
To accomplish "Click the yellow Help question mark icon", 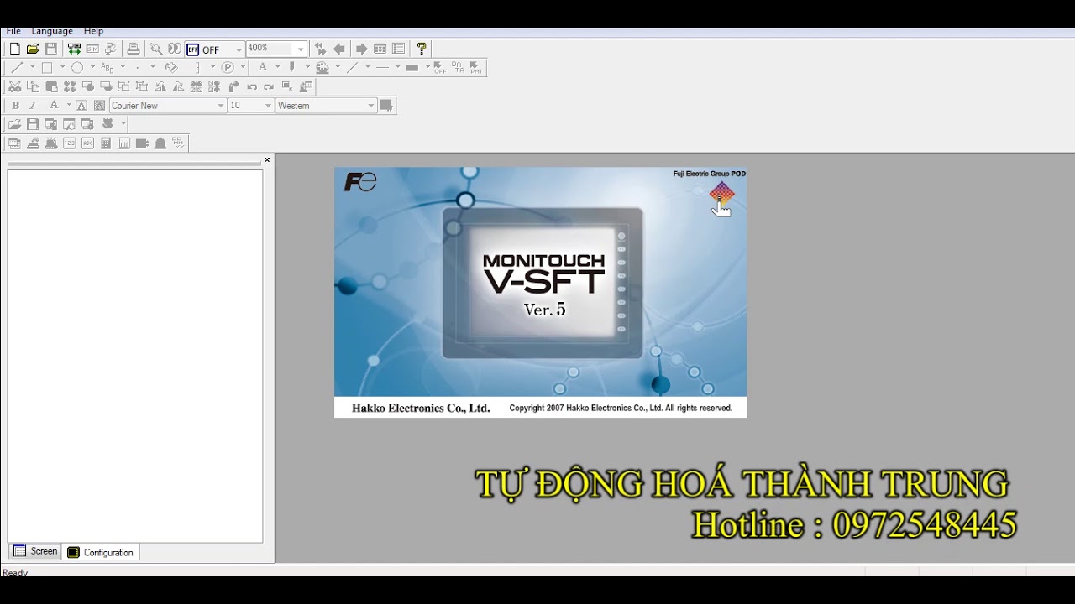I will [422, 49].
